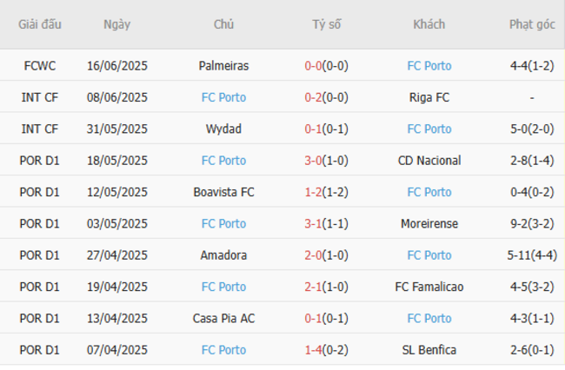The height and width of the screenshot is (370, 565).
Task: Click the Boavista FC team name
Action: pyautogui.click(x=223, y=192)
